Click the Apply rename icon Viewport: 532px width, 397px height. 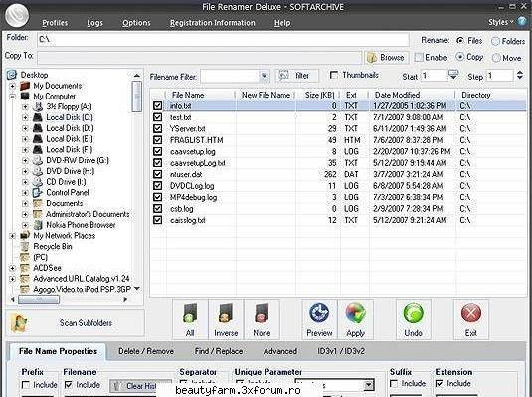click(x=356, y=313)
